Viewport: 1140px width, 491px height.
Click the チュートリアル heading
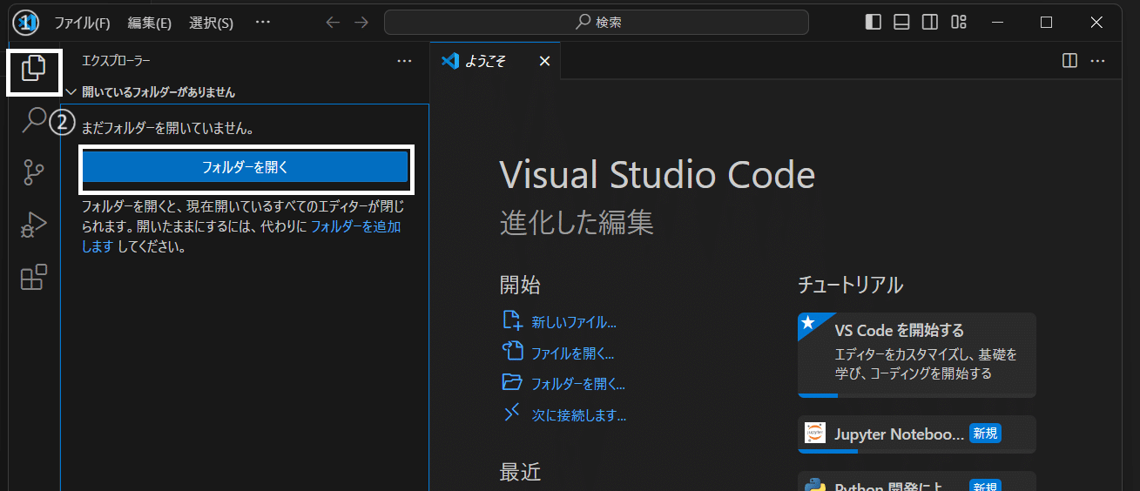850,285
